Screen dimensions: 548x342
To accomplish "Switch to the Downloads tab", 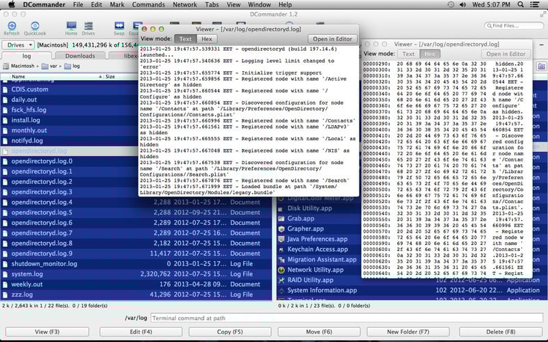I will pos(80,56).
